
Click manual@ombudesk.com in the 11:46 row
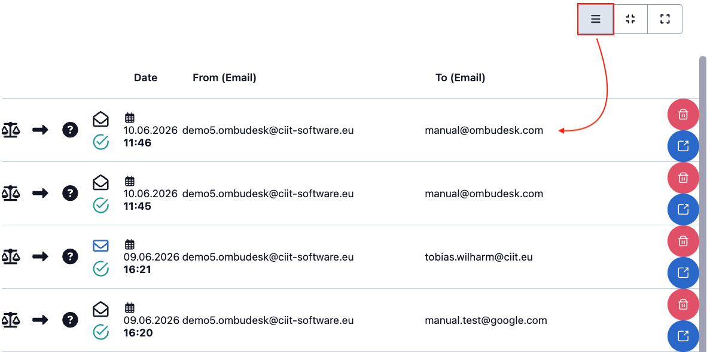[x=484, y=131]
